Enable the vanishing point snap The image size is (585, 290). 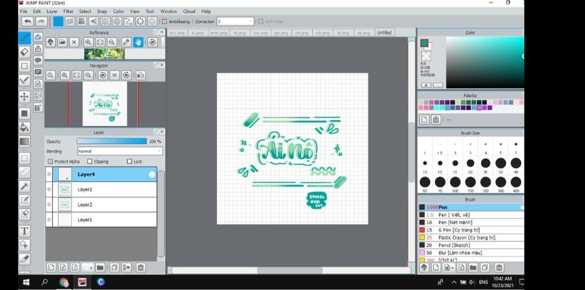93,21
